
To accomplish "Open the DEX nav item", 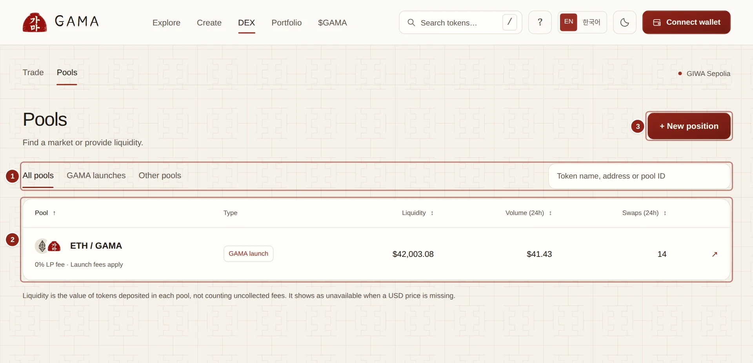I will [x=246, y=23].
